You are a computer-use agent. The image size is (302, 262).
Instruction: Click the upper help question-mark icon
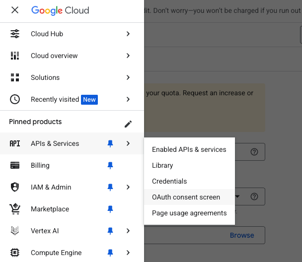(x=254, y=152)
